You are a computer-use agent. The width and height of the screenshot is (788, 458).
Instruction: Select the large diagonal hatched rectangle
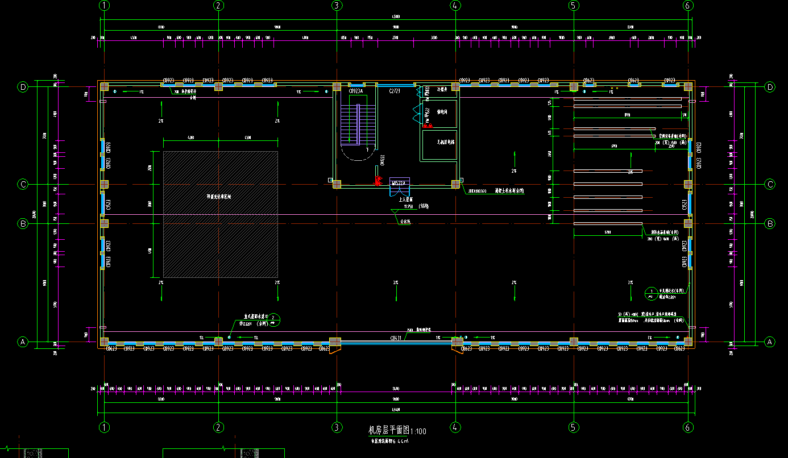(x=221, y=214)
